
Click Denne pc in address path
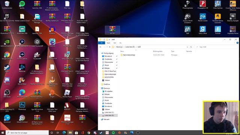click(x=119, y=47)
